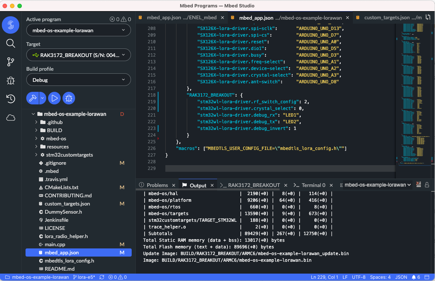Collapse the mbed-os-example-lorawan root folder
This screenshot has height=281, width=435.
coord(33,114)
